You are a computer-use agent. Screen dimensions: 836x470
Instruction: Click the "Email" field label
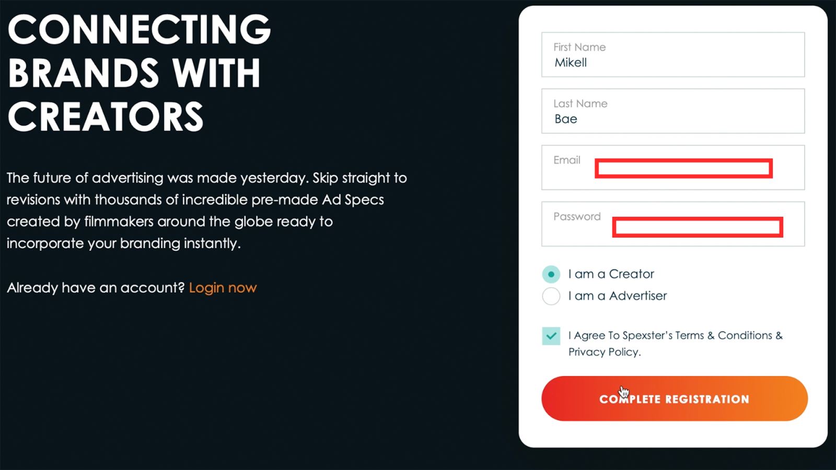pos(566,160)
